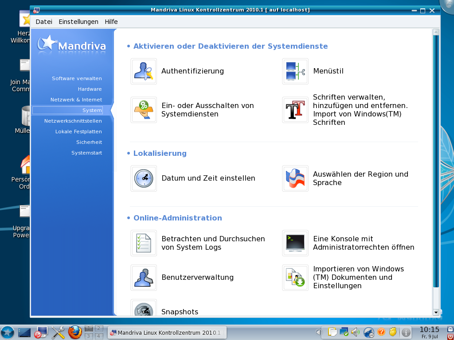454x340 pixels.
Task: Click the scrollbar down arrow
Action: coord(436,312)
